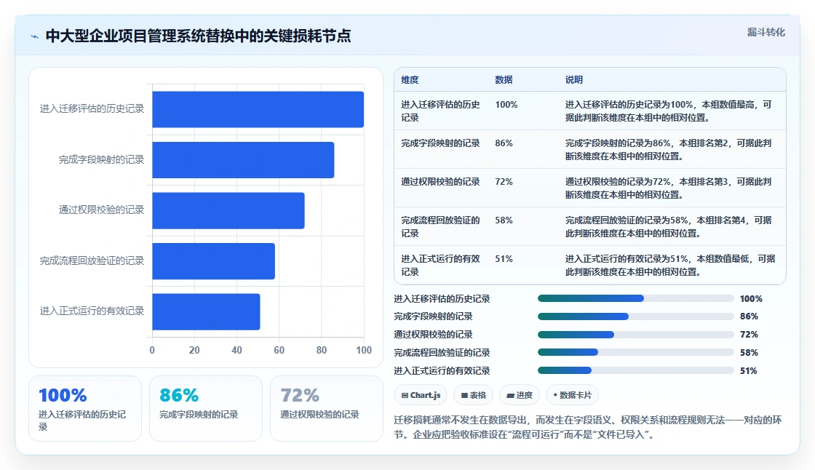Click the chart bar for 完成字段映射的记录

(243, 159)
